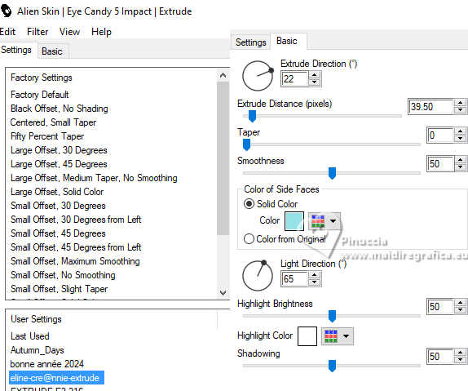Select Large Offset, 45 Degrees preset
The height and width of the screenshot is (391, 468).
59,164
